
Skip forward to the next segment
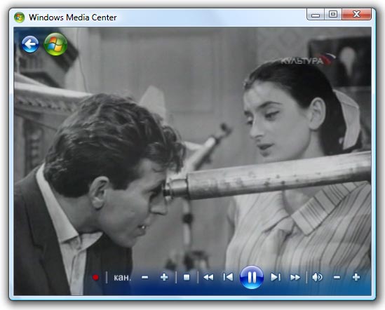click(x=276, y=277)
